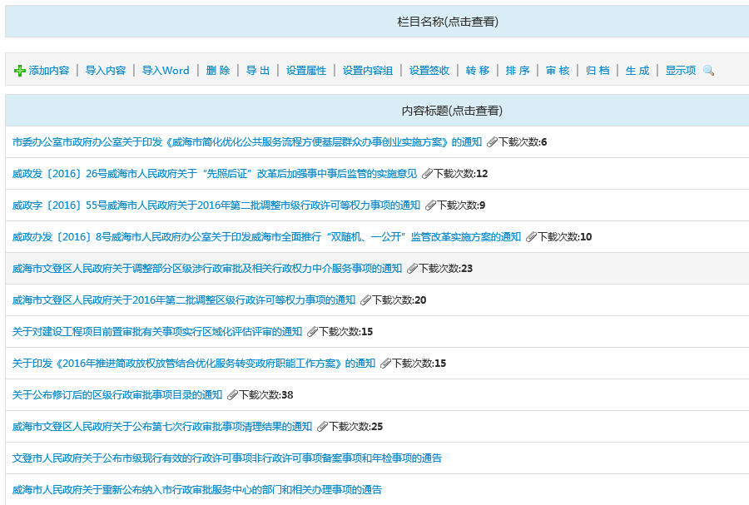Click the magnifier search icon in toolbar
The height and width of the screenshot is (505, 749).
tap(708, 71)
